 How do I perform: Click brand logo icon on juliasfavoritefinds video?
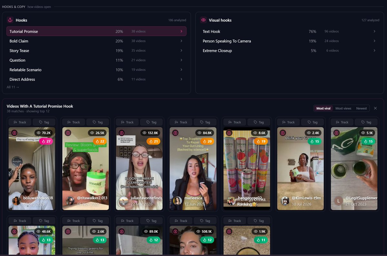(122, 133)
